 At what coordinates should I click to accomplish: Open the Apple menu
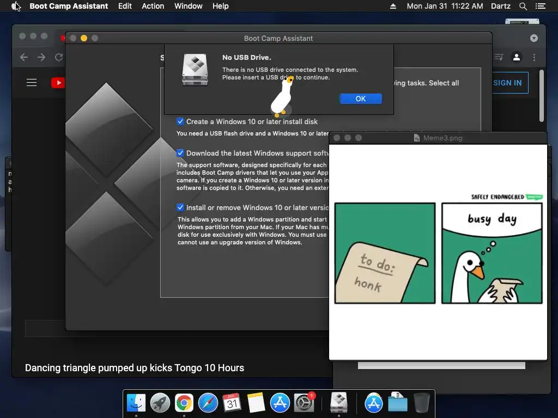[x=15, y=6]
